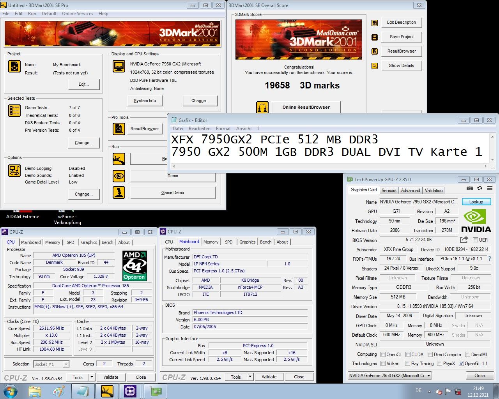Viewport: 499px width, 399px height.
Task: Open the Online Services menu
Action: [78, 14]
